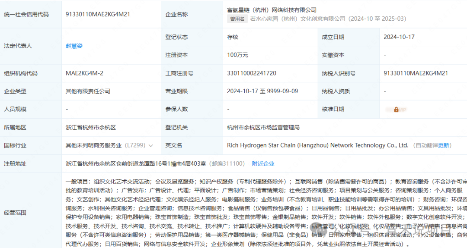Select postal code text 邮编311100
This screenshot has width=467, height=248.
coord(227,163)
